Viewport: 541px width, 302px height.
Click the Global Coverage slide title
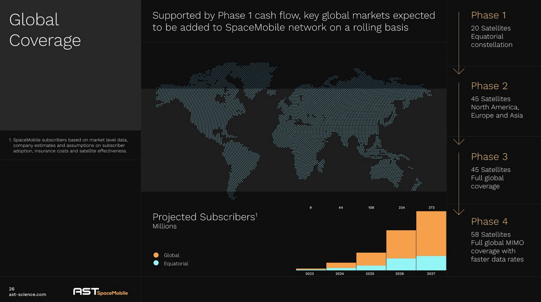coord(45,30)
